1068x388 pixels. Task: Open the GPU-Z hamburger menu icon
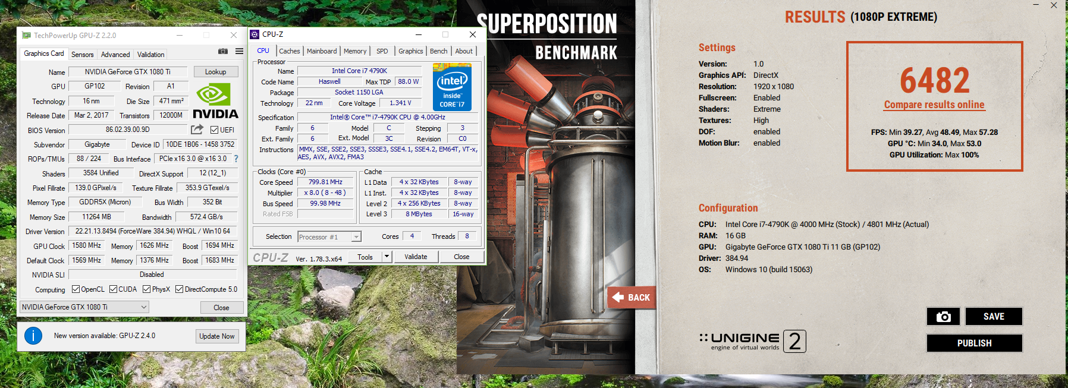pos(239,52)
